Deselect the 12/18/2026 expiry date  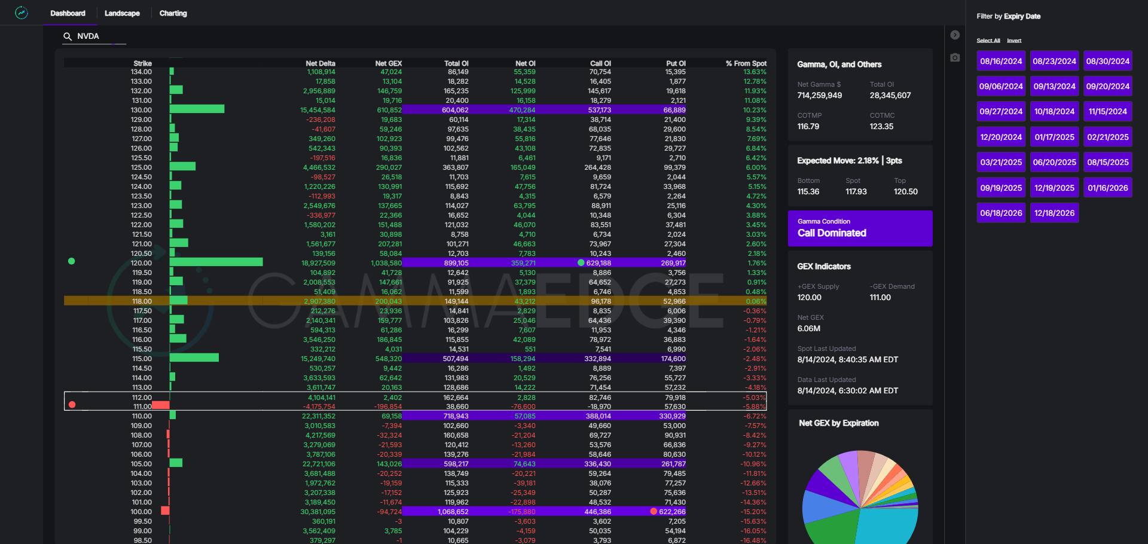click(x=1054, y=213)
